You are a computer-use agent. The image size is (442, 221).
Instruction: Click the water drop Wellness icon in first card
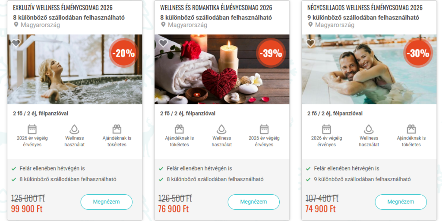click(74, 129)
